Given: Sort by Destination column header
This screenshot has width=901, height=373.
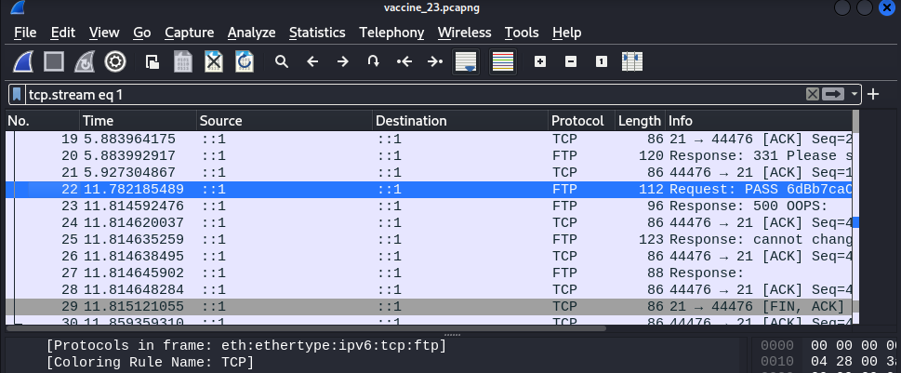Looking at the screenshot, I should (459, 121).
